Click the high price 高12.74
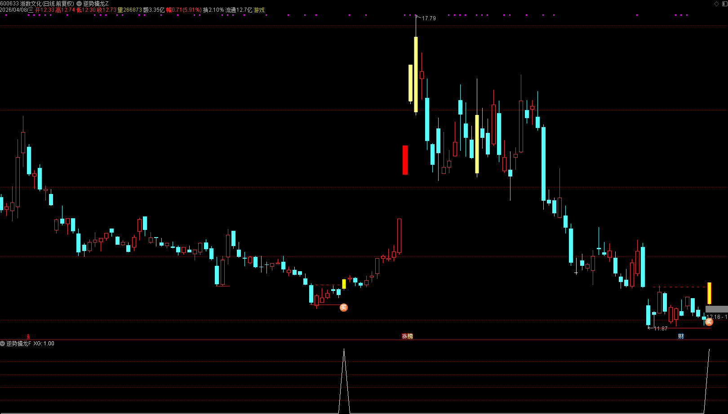This screenshot has width=728, height=414. point(65,10)
